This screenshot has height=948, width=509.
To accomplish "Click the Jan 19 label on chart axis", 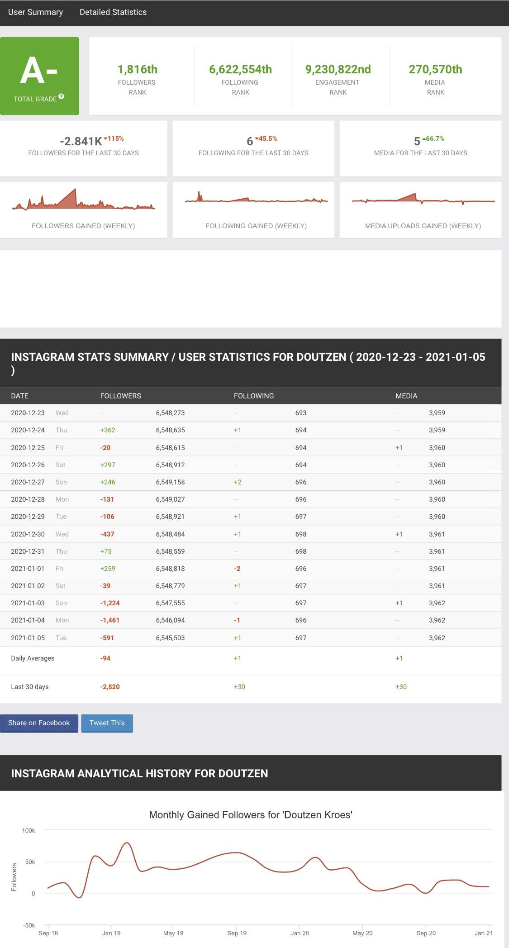I will 111,933.
